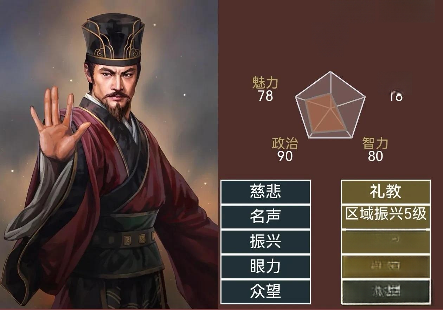Viewport: 443px width, 310px height.
Task: Click the pentagon radar stats chart
Action: pyautogui.click(x=330, y=105)
